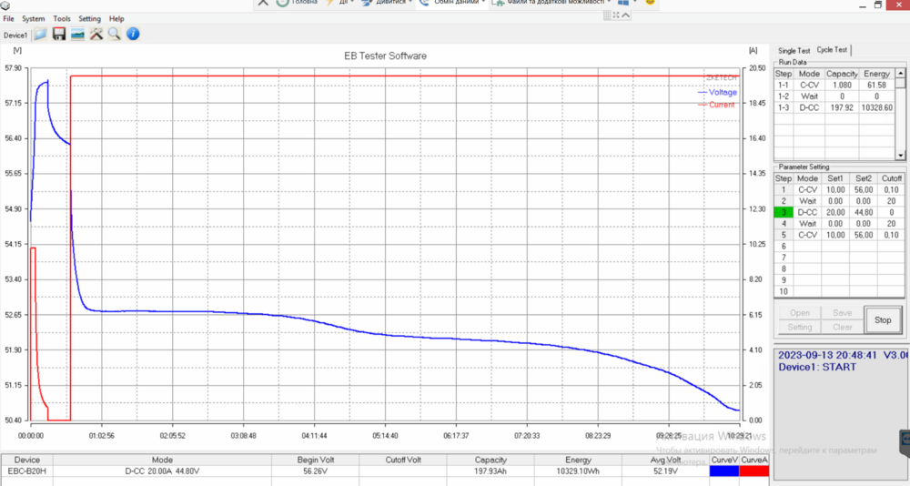910x486 pixels.
Task: Export the curve as picture icon
Action: pyautogui.click(x=77, y=35)
